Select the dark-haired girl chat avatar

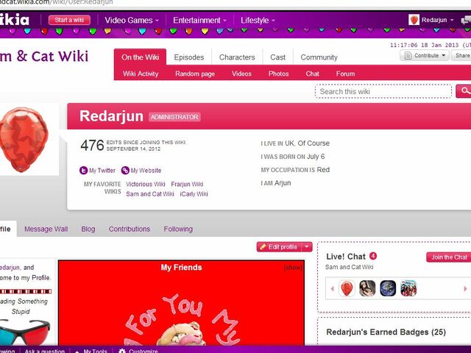(367, 288)
